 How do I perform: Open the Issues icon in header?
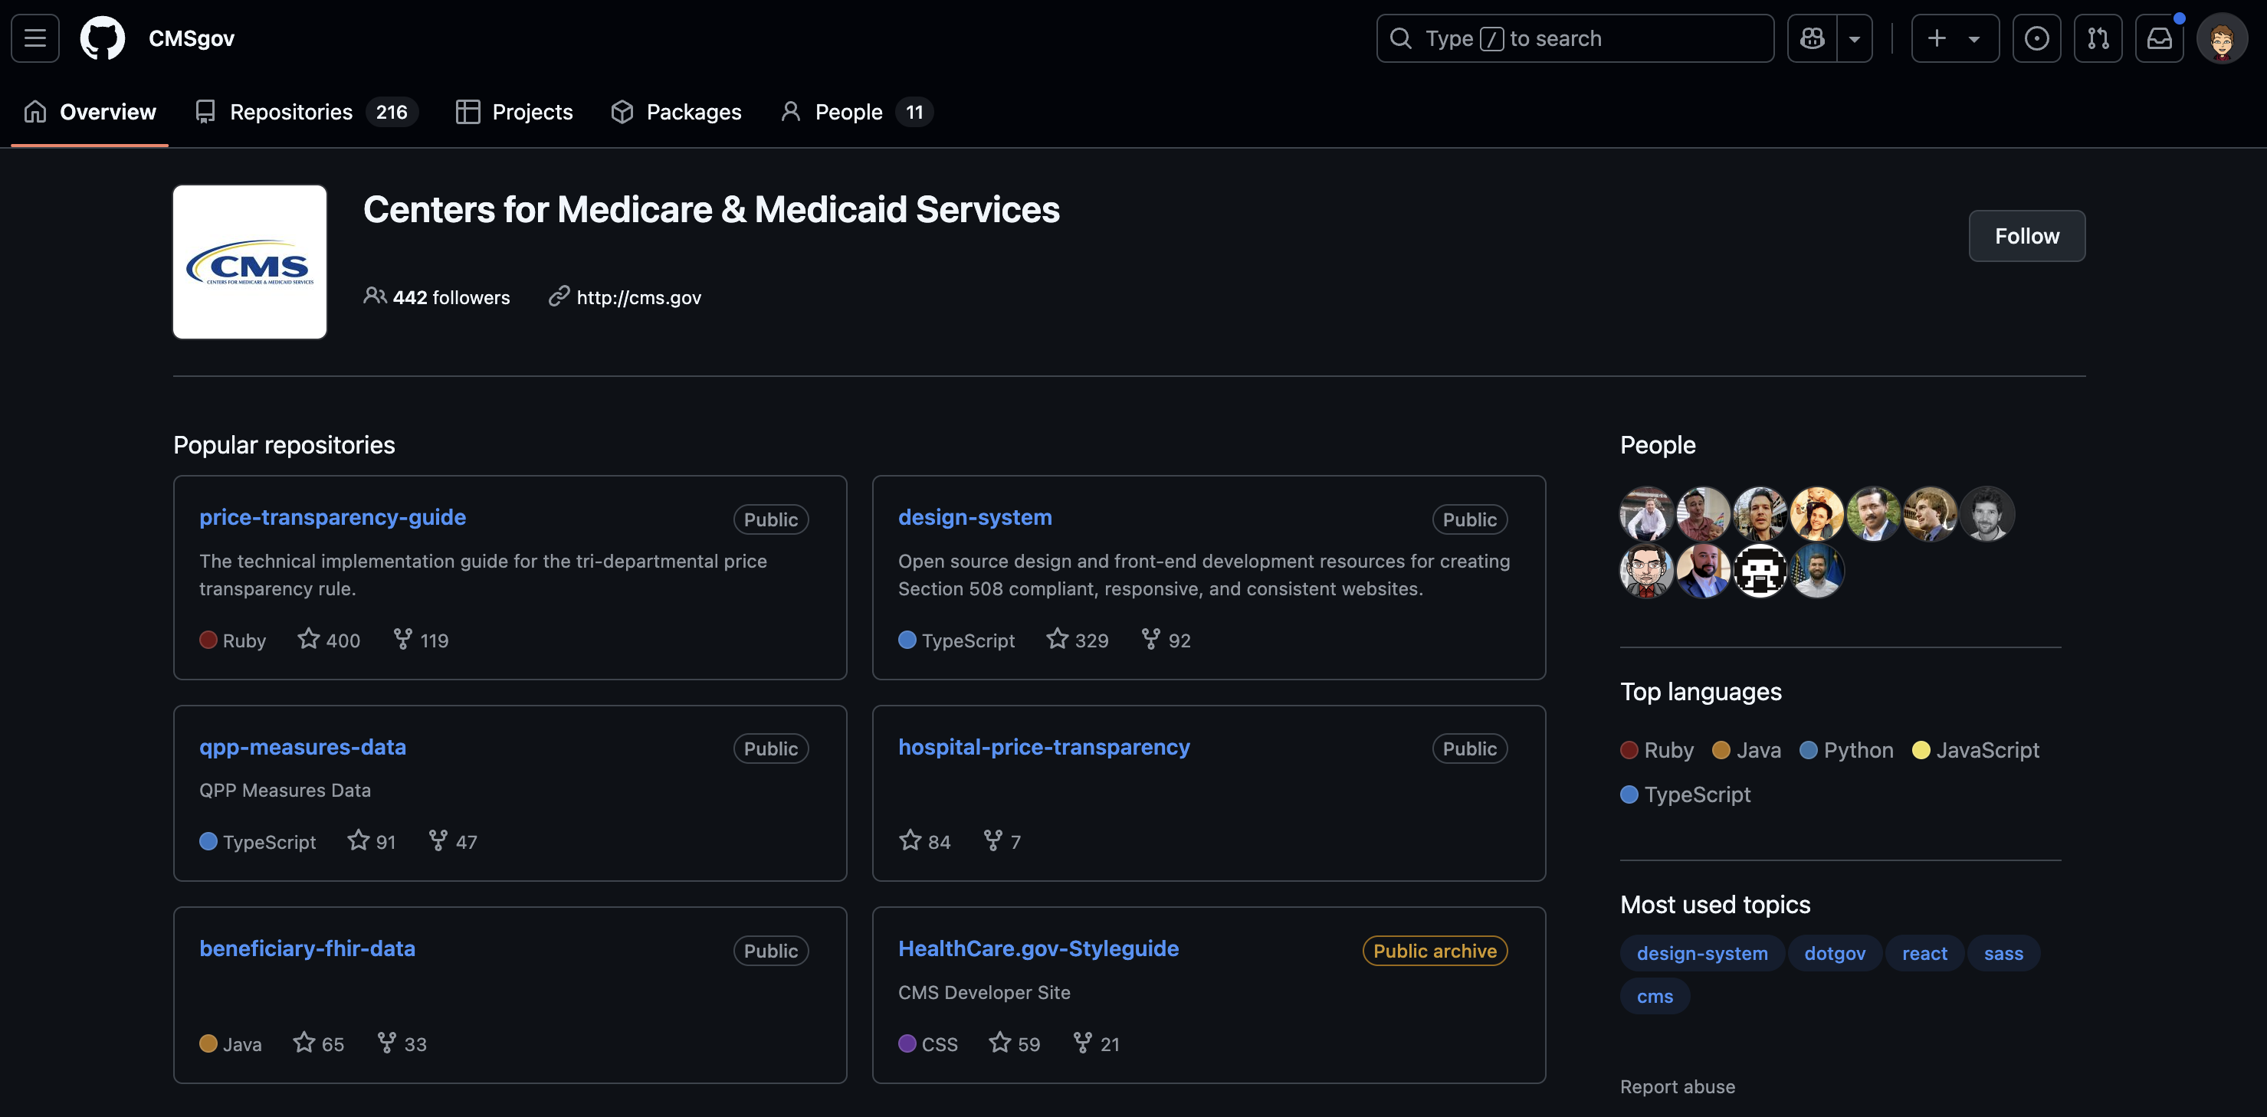tap(2036, 38)
